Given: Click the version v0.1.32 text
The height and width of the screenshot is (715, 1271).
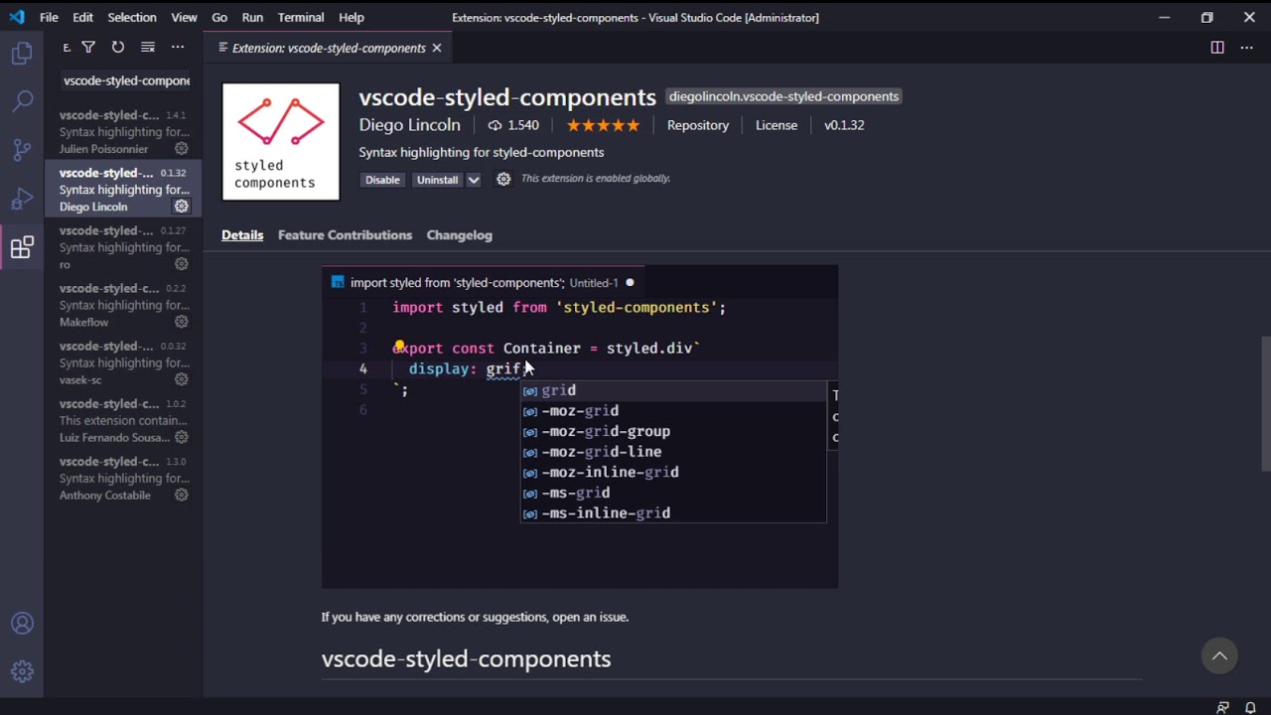Looking at the screenshot, I should pyautogui.click(x=844, y=125).
